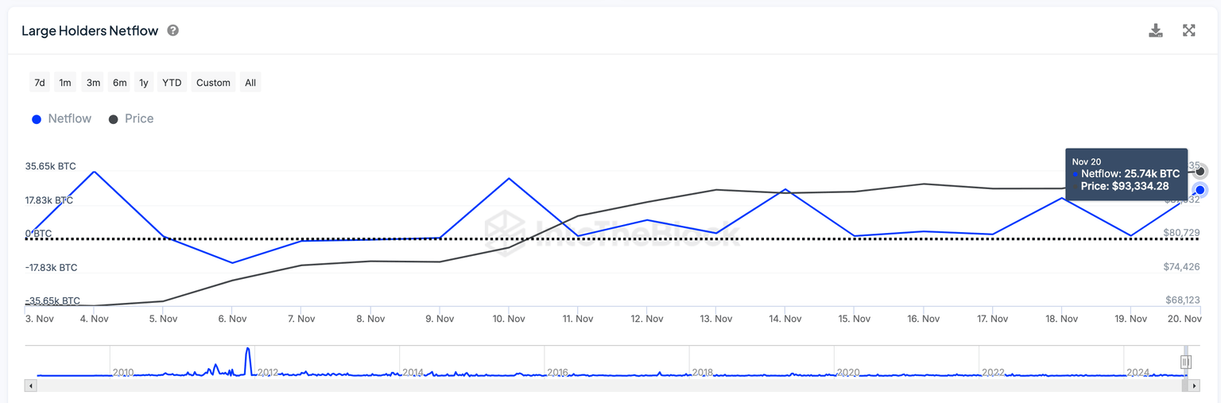Image resolution: width=1221 pixels, height=403 pixels.
Task: Click the navigator range handle icon
Action: coord(1185,362)
